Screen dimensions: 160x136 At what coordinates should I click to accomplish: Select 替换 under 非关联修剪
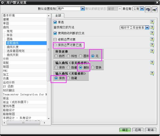[93, 67]
